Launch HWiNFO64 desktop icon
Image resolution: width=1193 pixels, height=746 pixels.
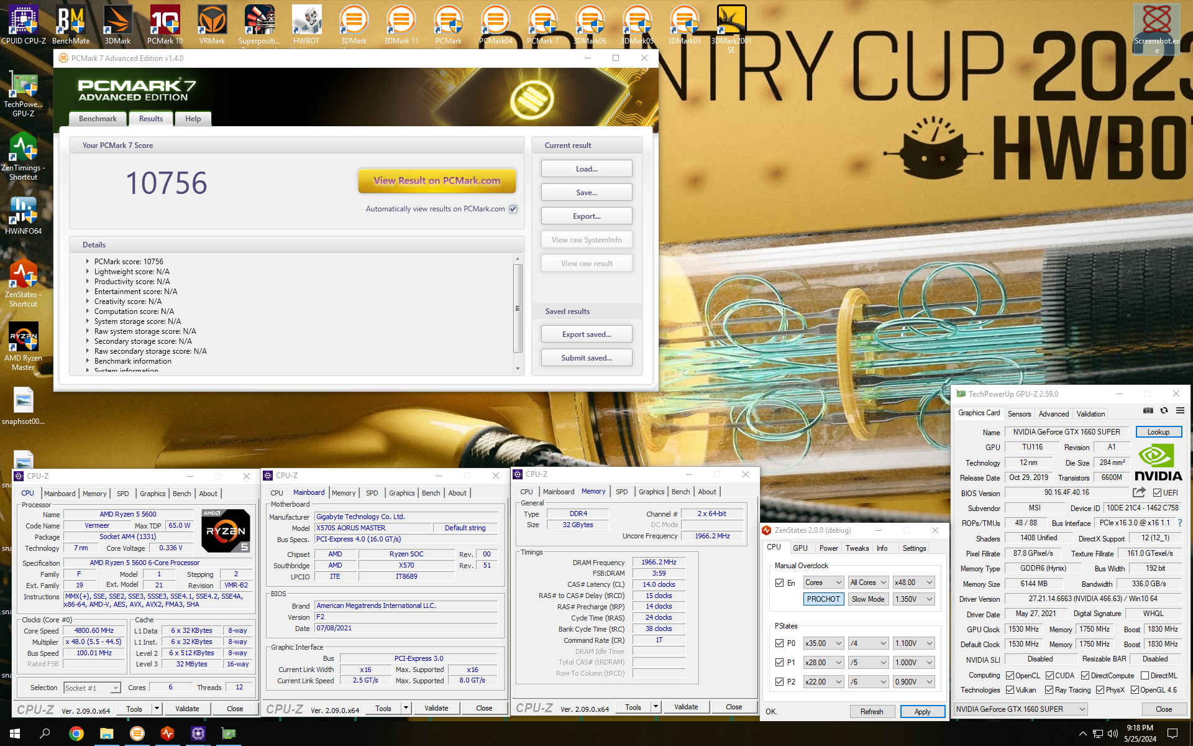(24, 216)
